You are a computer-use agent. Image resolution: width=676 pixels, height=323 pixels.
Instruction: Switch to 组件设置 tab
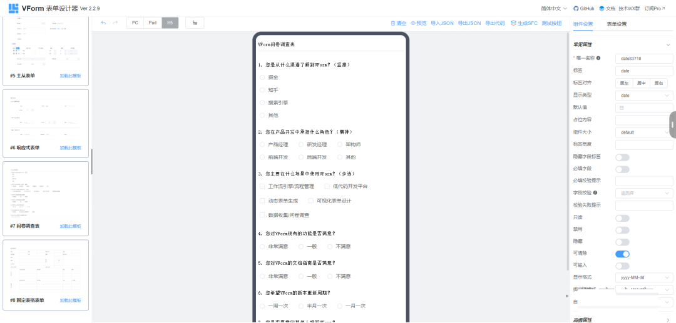click(583, 24)
